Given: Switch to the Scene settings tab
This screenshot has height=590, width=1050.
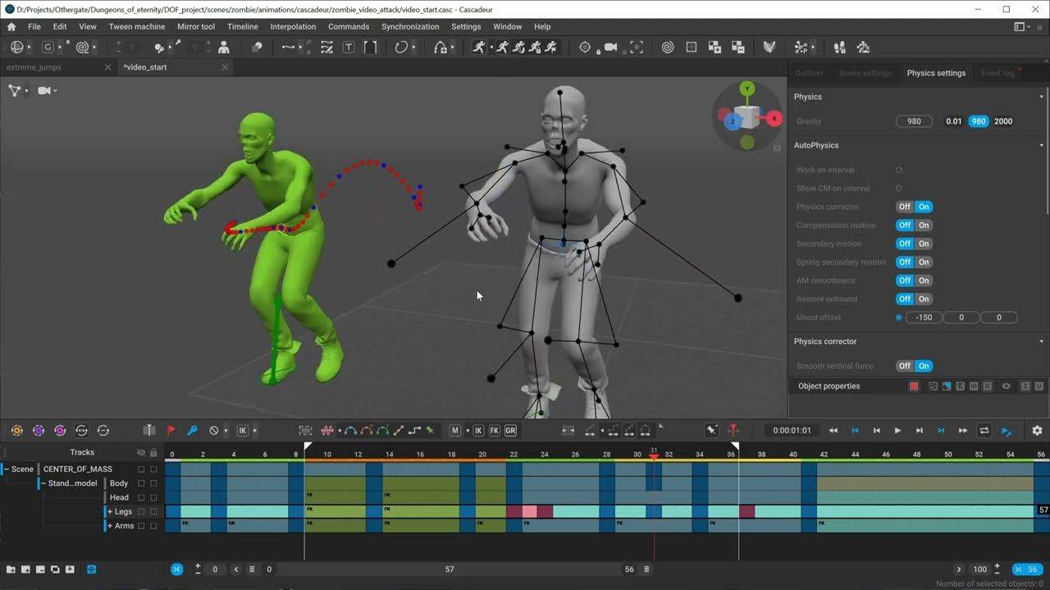Looking at the screenshot, I should tap(865, 73).
